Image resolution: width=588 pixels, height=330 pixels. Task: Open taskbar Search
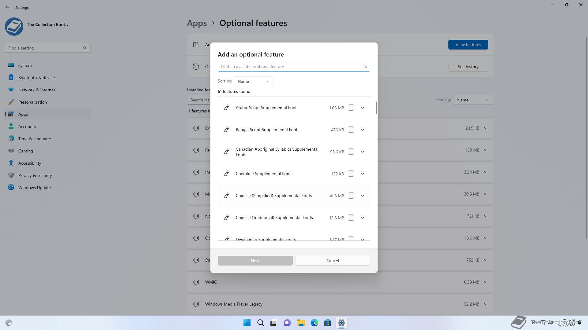pos(261,323)
